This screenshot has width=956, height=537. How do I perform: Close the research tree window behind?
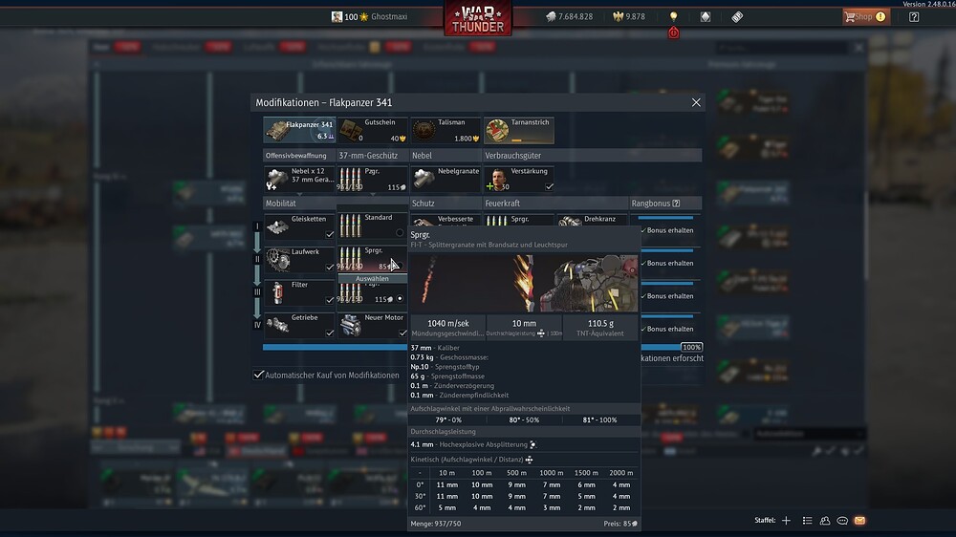859,47
